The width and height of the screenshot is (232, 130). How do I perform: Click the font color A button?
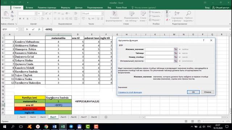(x=48, y=18)
